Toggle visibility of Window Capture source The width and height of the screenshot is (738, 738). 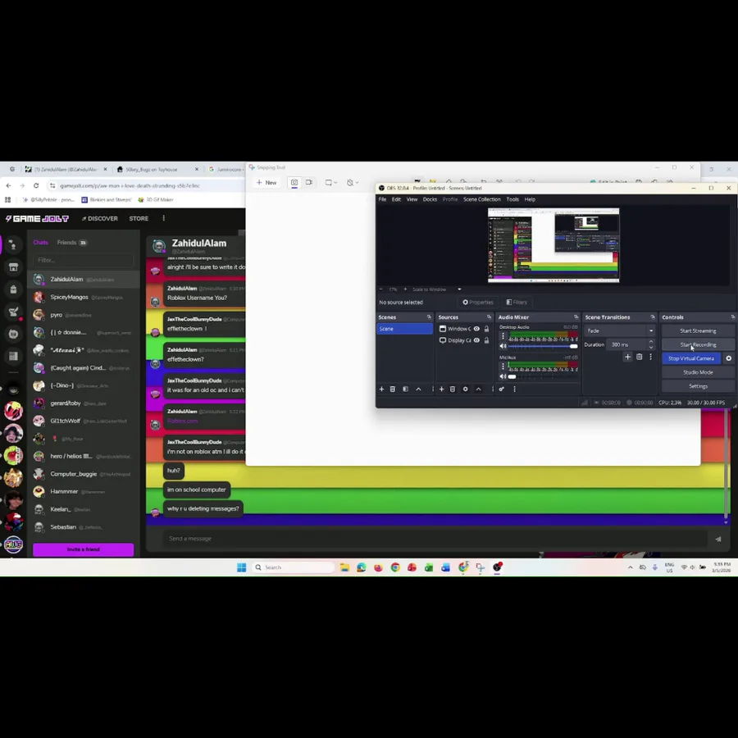[x=476, y=329]
